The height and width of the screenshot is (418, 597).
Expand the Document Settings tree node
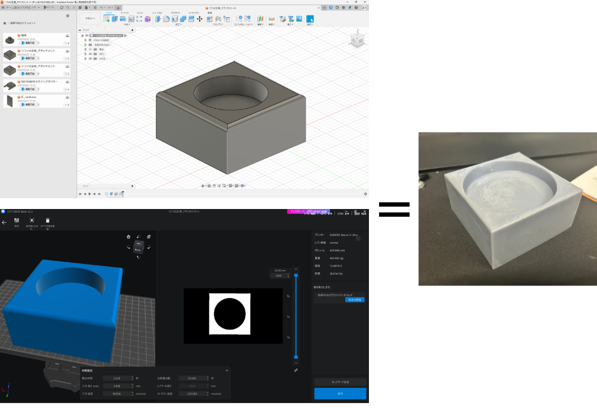(x=86, y=40)
